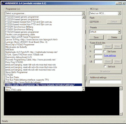Viewport: 126px width, 124px height.
Task: Click programmer list scroll down arrow
Action: [83, 90]
